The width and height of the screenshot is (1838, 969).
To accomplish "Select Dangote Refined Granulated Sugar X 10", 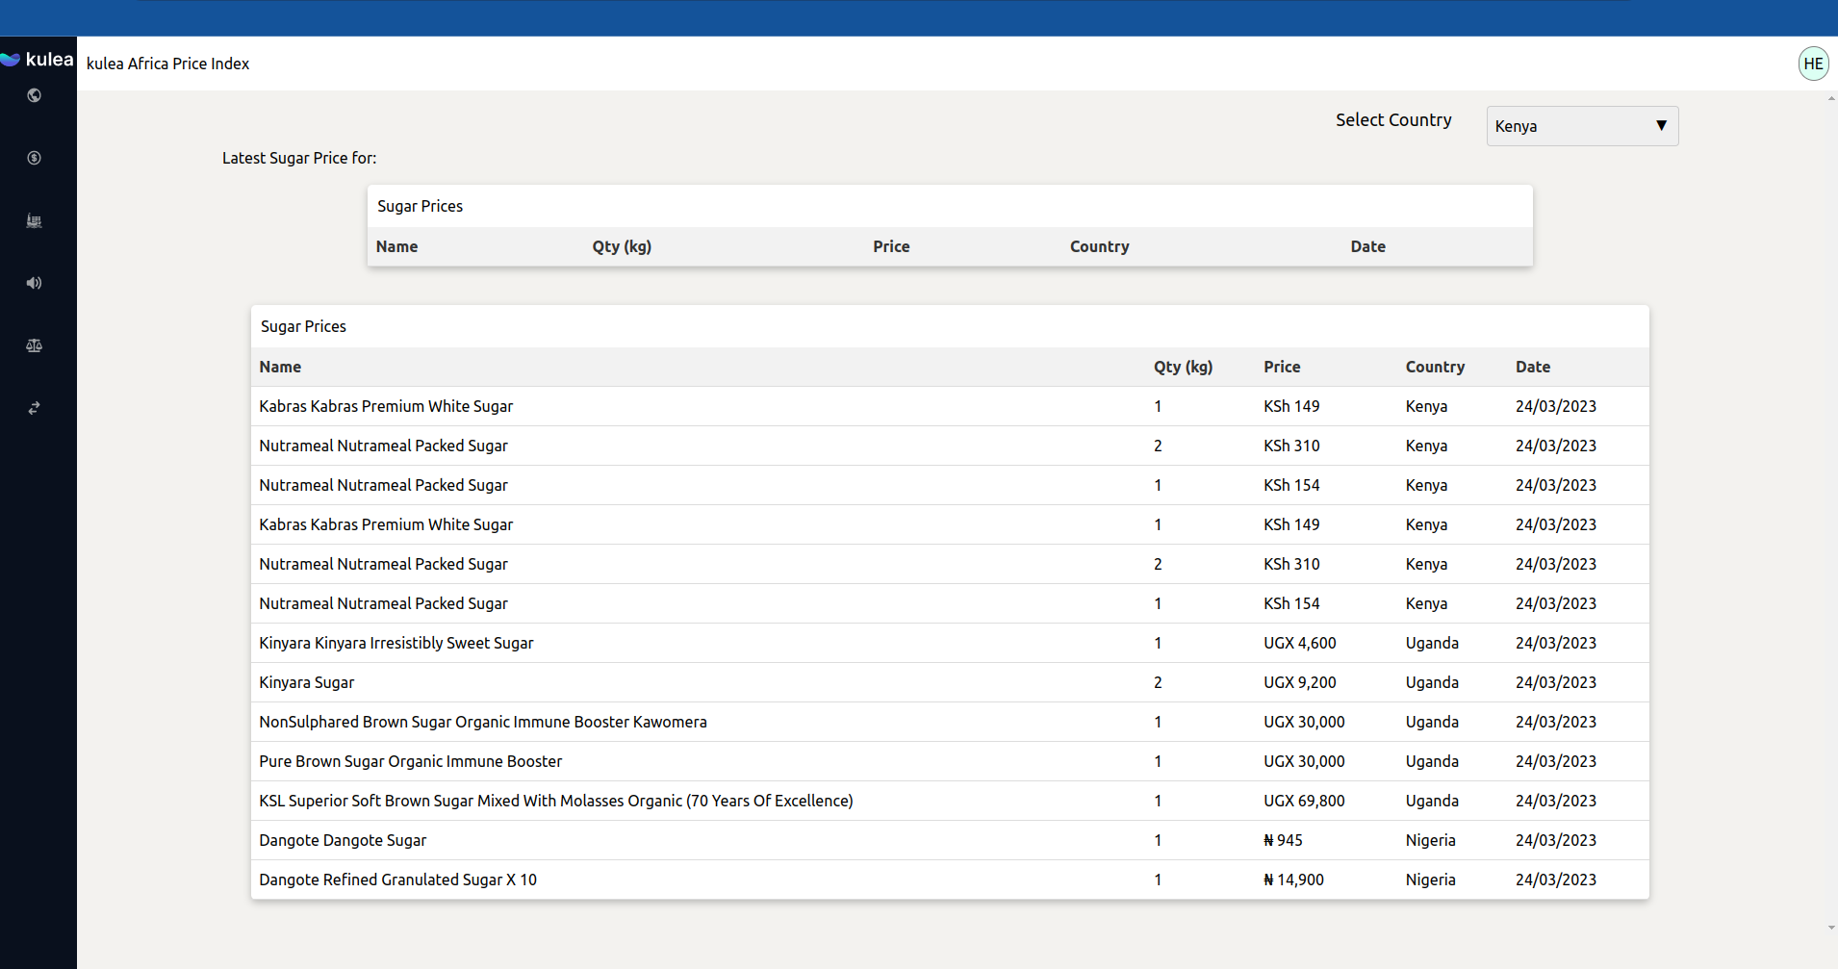I will coord(950,880).
